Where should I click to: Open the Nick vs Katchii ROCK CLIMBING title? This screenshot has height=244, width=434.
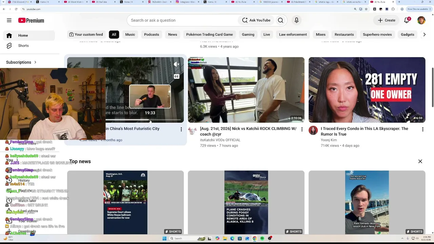pyautogui.click(x=248, y=131)
